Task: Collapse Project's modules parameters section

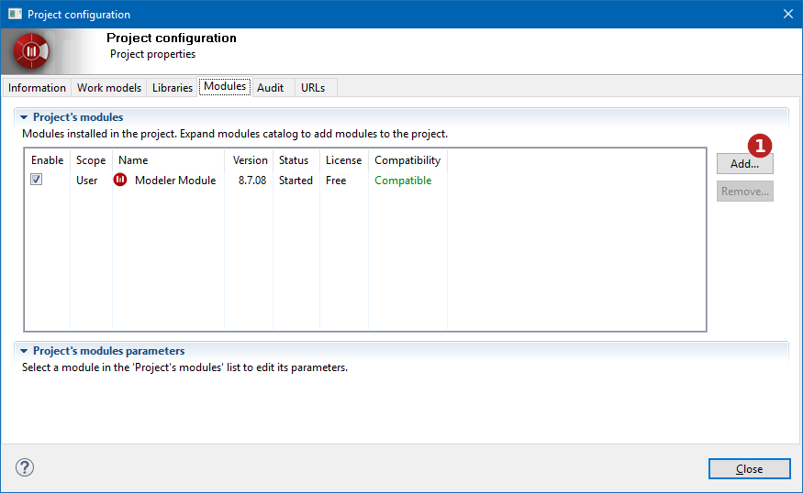Action: click(x=24, y=351)
